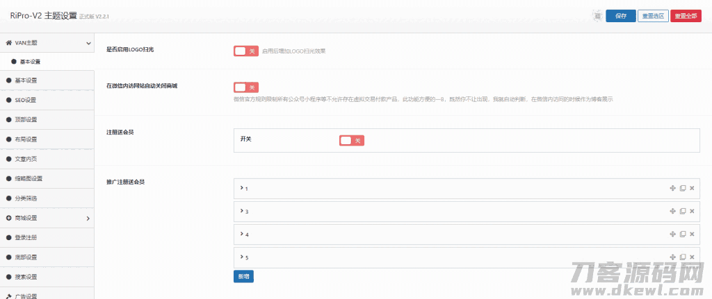Click the move handle icon on row 3

coord(673,211)
